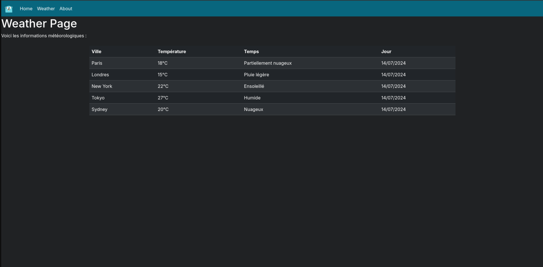The height and width of the screenshot is (267, 543).
Task: Open the Home navigation link
Action: [x=26, y=9]
